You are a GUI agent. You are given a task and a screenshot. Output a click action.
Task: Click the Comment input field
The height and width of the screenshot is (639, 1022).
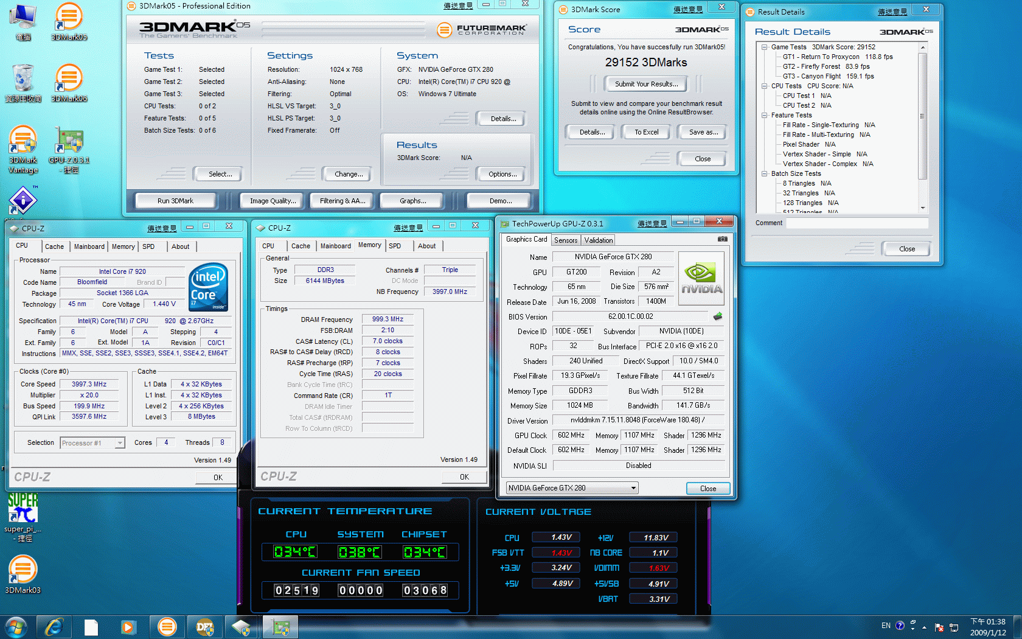pyautogui.click(x=857, y=223)
